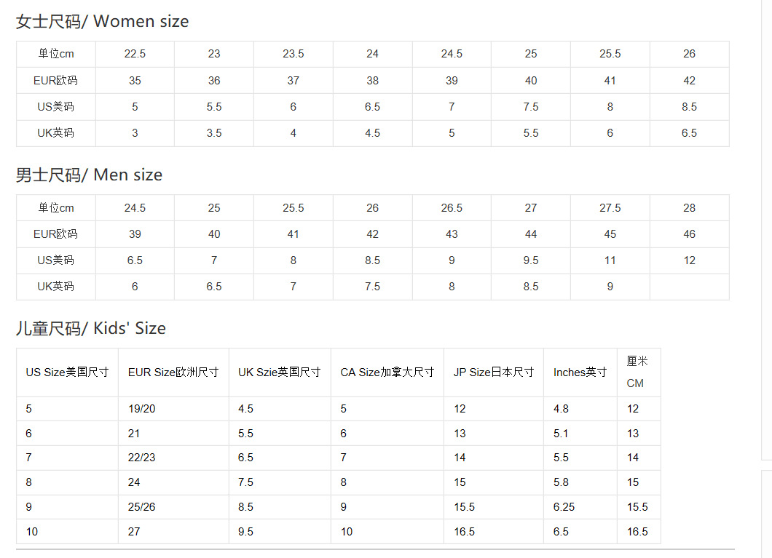772x558 pixels.
Task: Select the CA Size加拿大尺寸 column header
Action: point(387,372)
